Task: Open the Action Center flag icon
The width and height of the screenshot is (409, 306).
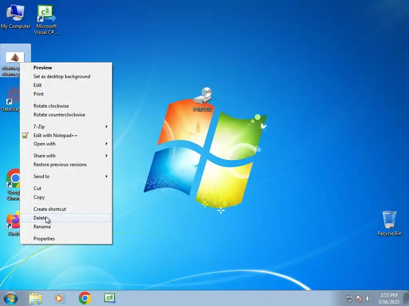Action: 359,298
